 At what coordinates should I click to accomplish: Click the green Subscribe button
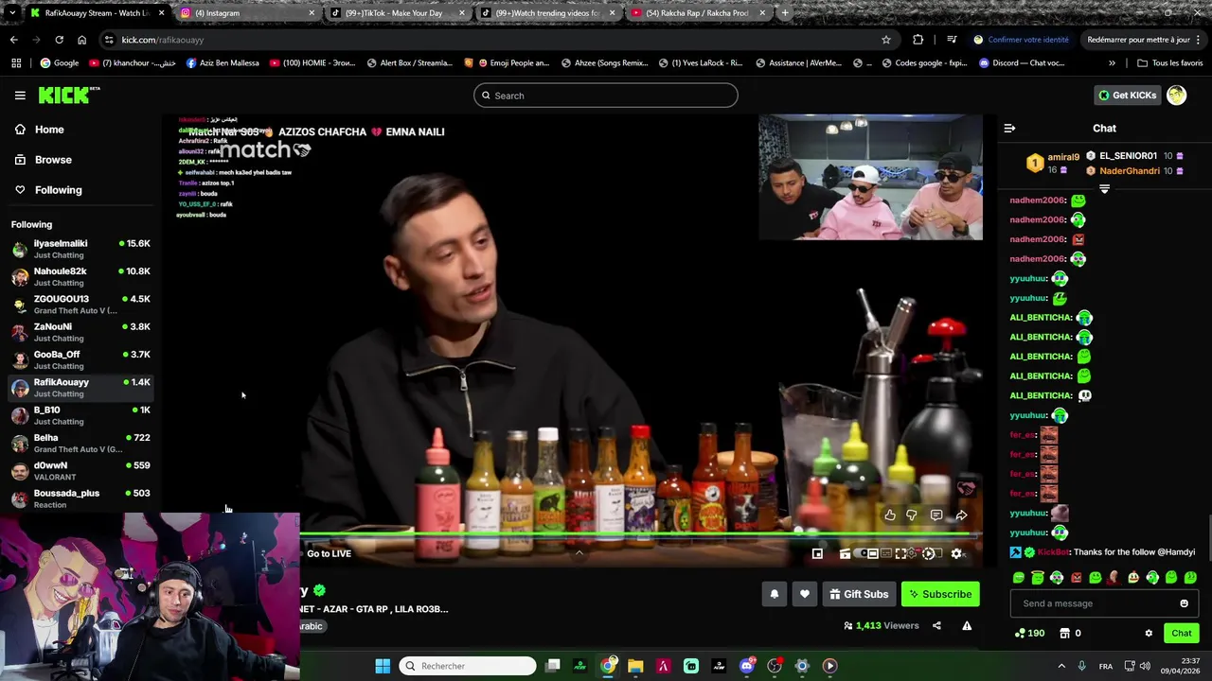[940, 594]
